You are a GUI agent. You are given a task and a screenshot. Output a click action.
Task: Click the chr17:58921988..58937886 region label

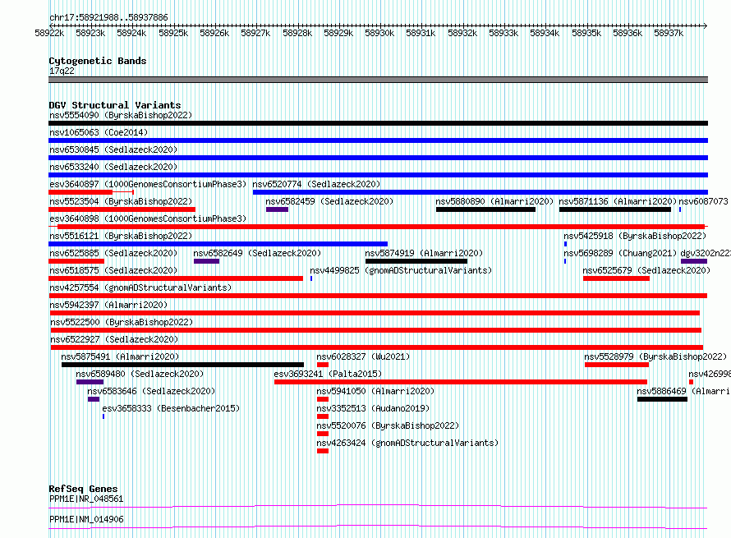(108, 17)
